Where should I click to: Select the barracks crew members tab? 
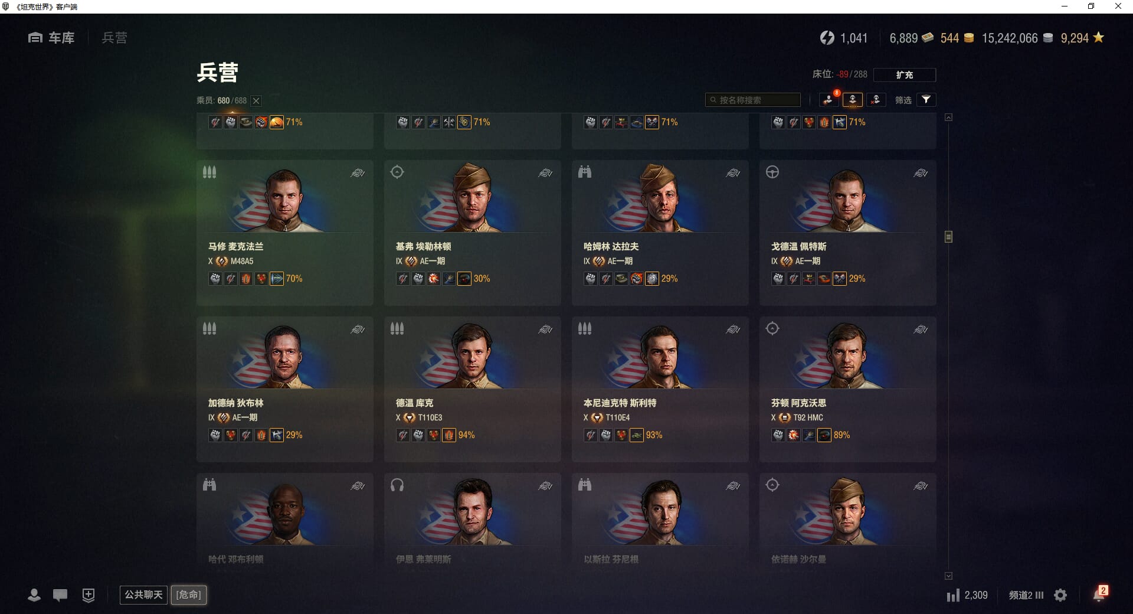click(852, 100)
